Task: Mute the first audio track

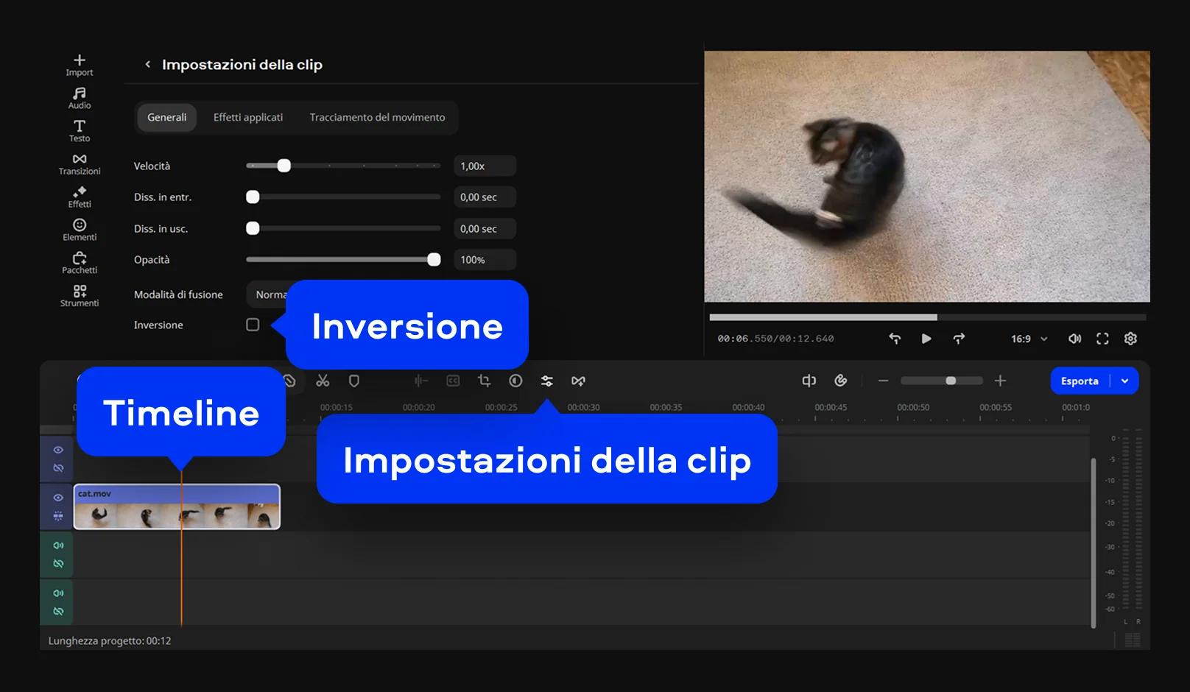Action: 58,546
